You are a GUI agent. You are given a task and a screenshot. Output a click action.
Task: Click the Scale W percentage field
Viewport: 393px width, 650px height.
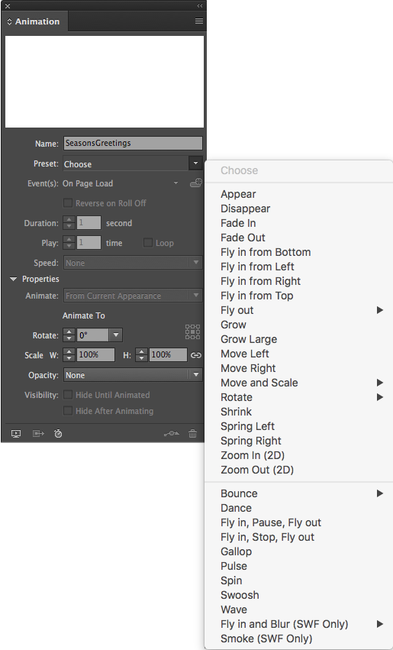pyautogui.click(x=95, y=355)
